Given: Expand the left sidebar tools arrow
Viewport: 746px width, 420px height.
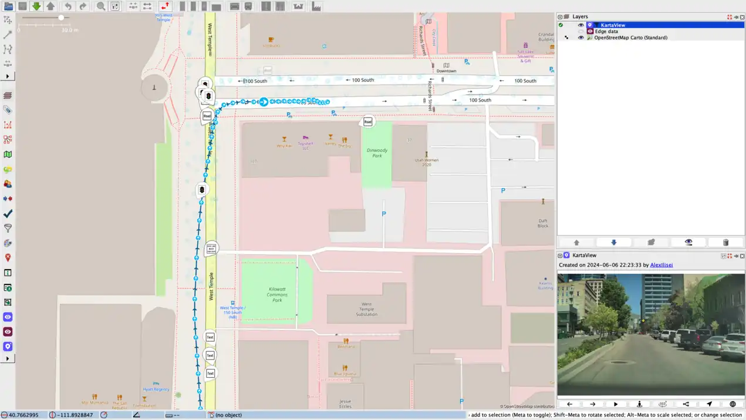Looking at the screenshot, I should pos(8,76).
